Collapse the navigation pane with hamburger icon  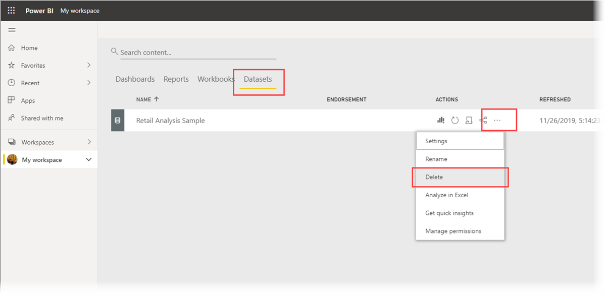click(x=12, y=30)
